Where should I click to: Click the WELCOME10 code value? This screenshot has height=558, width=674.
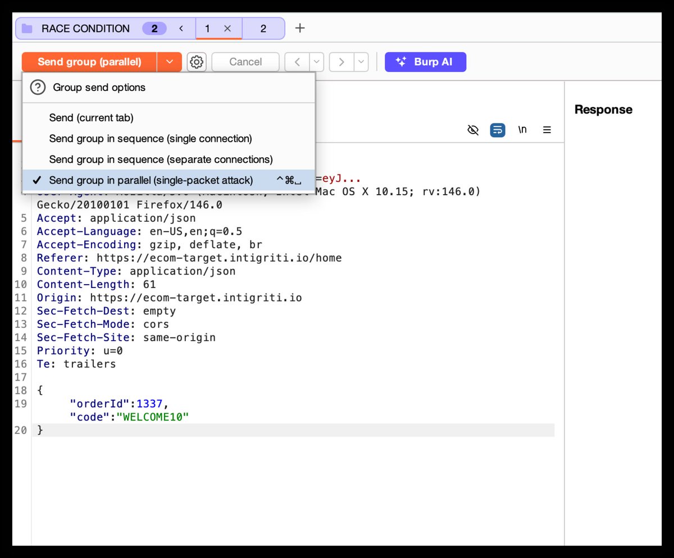(x=153, y=417)
